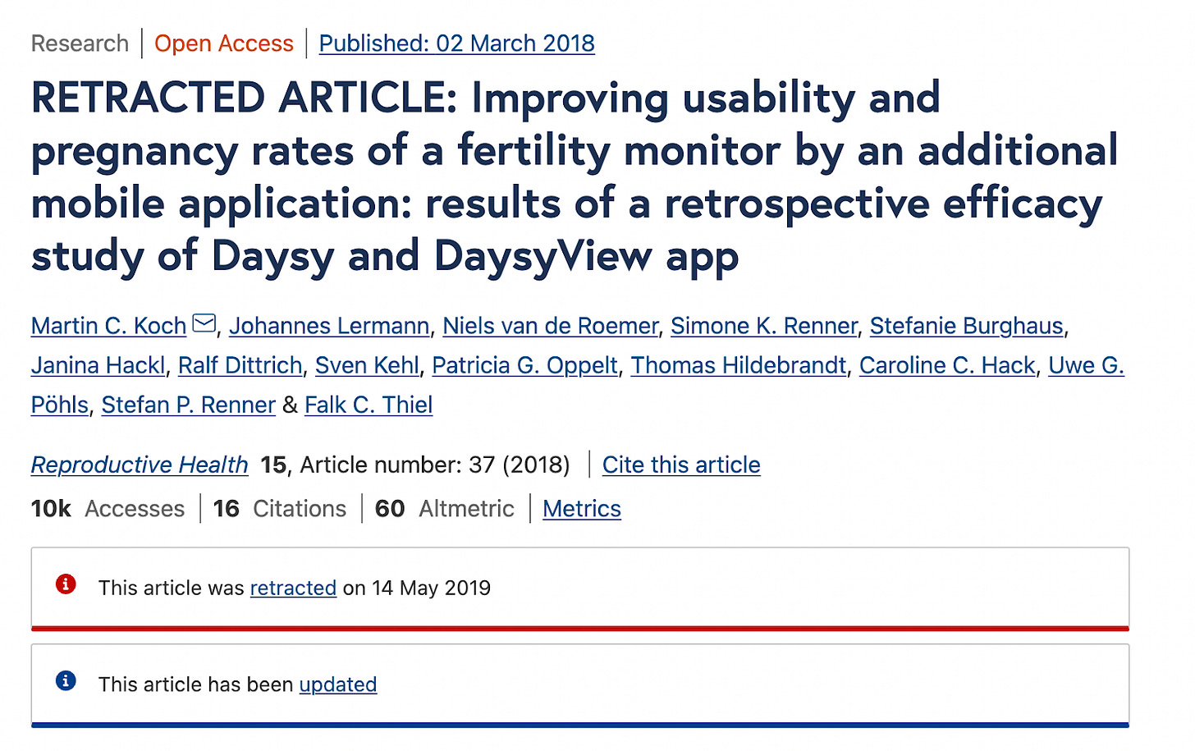Click the Open Access label

click(223, 44)
